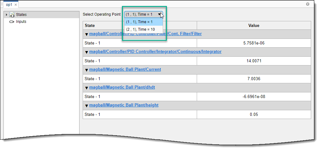
Task: Select the Inputs tree item
Action: click(x=21, y=22)
